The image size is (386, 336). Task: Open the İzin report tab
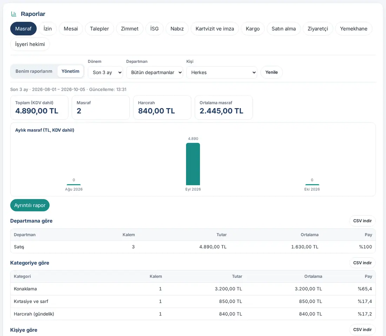(47, 28)
